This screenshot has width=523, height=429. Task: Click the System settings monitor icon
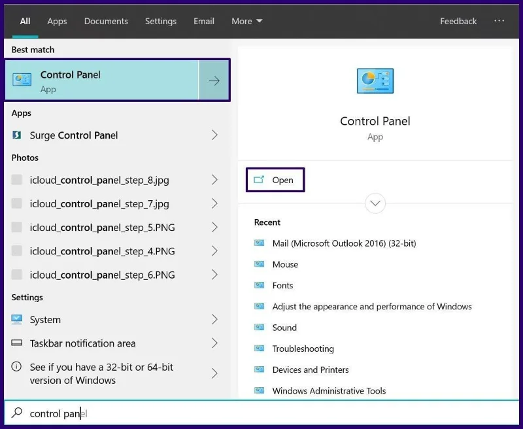point(17,319)
